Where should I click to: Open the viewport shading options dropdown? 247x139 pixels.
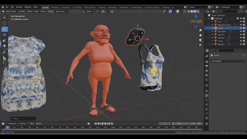pyautogui.click(x=201, y=11)
